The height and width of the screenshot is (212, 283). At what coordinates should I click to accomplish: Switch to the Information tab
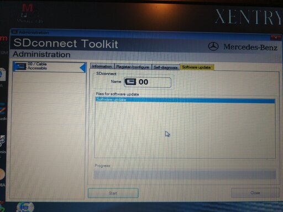click(x=102, y=66)
